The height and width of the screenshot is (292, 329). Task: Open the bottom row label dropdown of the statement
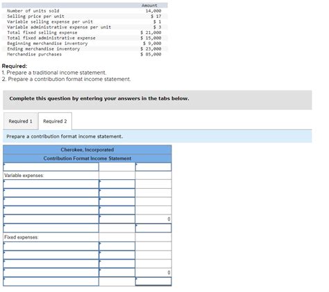pos(51,282)
